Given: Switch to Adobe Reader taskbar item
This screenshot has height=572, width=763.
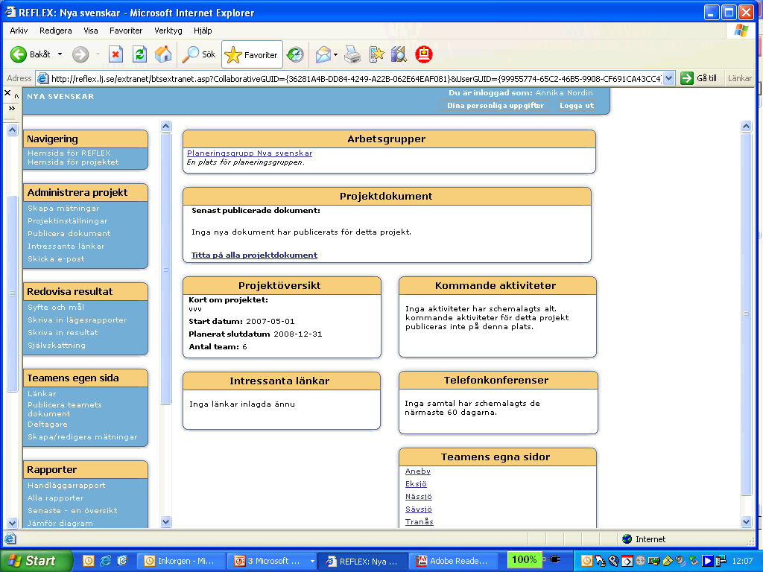Looking at the screenshot, I should click(x=455, y=561).
